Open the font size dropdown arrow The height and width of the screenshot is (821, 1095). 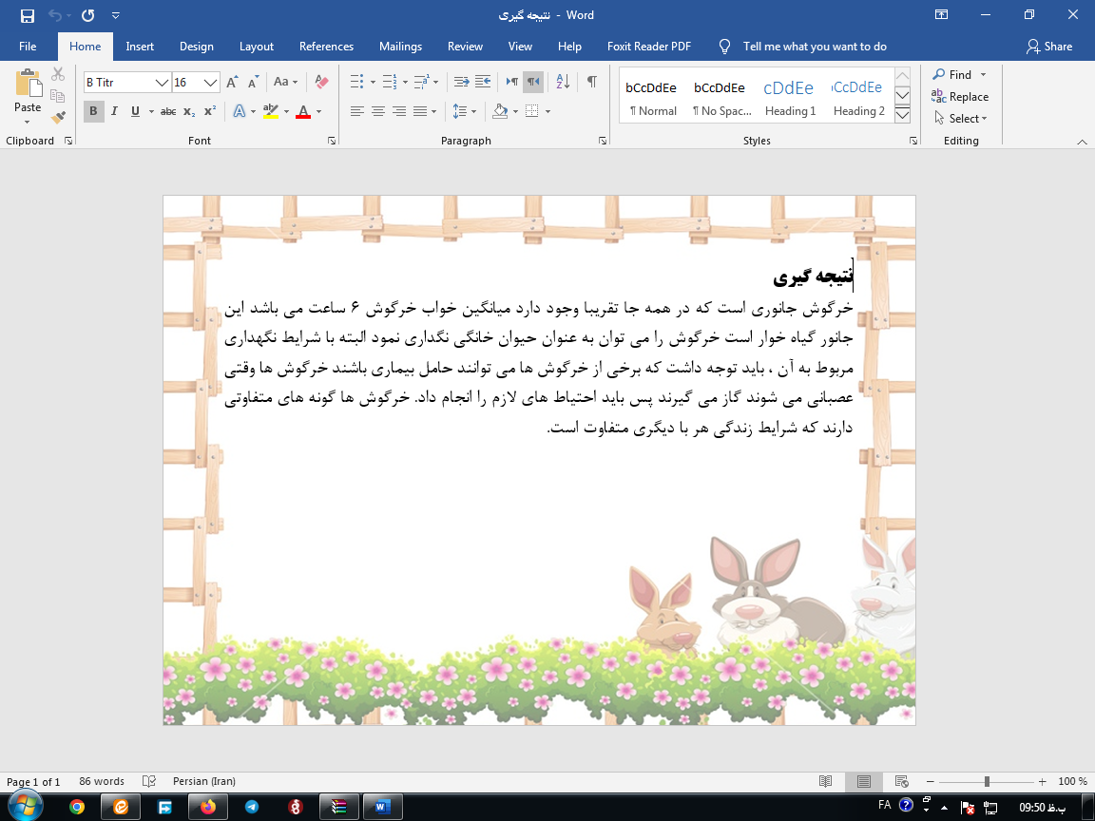[x=211, y=83]
